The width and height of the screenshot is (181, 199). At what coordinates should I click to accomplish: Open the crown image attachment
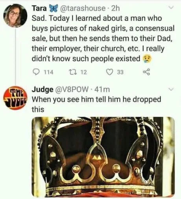pyautogui.click(x=103, y=157)
